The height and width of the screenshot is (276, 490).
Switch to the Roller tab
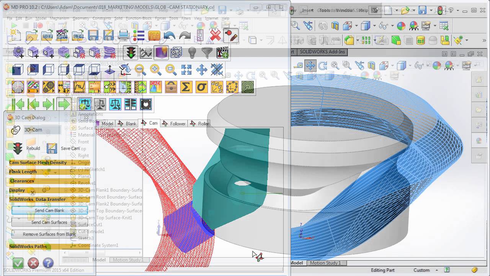(x=200, y=123)
